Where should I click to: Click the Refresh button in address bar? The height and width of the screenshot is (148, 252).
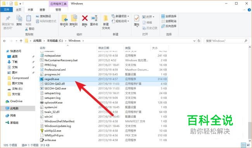click(x=199, y=41)
